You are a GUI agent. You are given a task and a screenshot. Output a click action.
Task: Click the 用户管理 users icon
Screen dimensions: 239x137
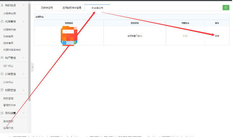(2, 58)
